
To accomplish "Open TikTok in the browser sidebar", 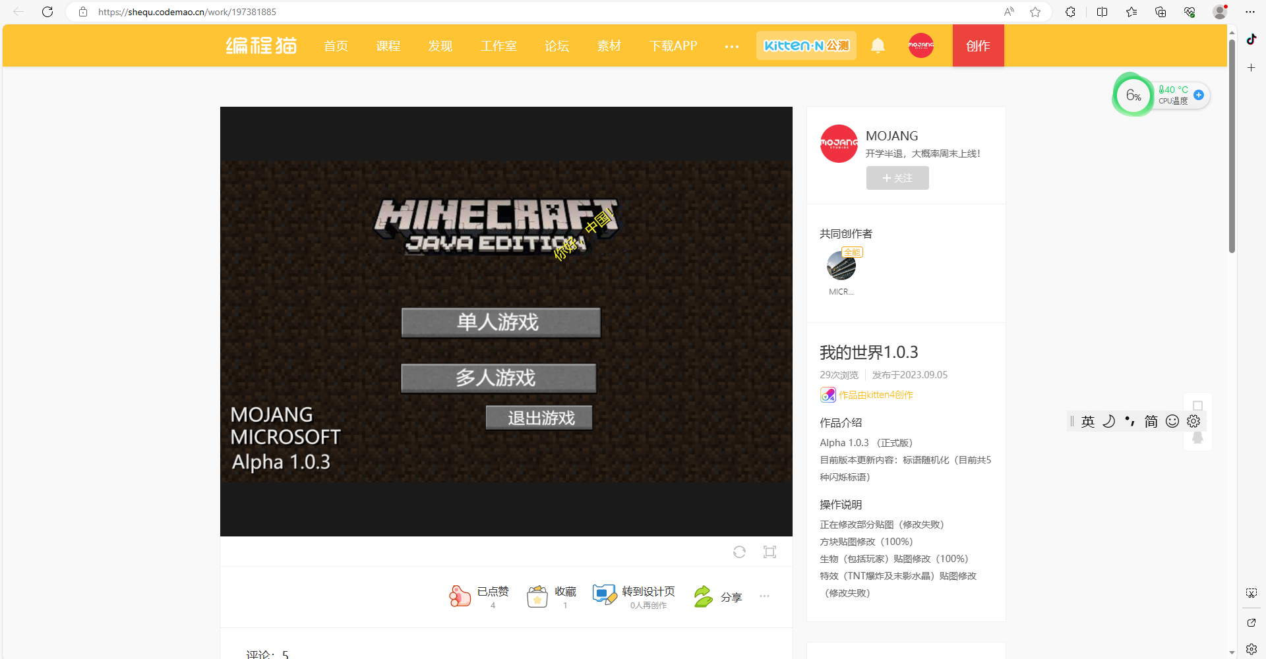I will click(x=1251, y=39).
